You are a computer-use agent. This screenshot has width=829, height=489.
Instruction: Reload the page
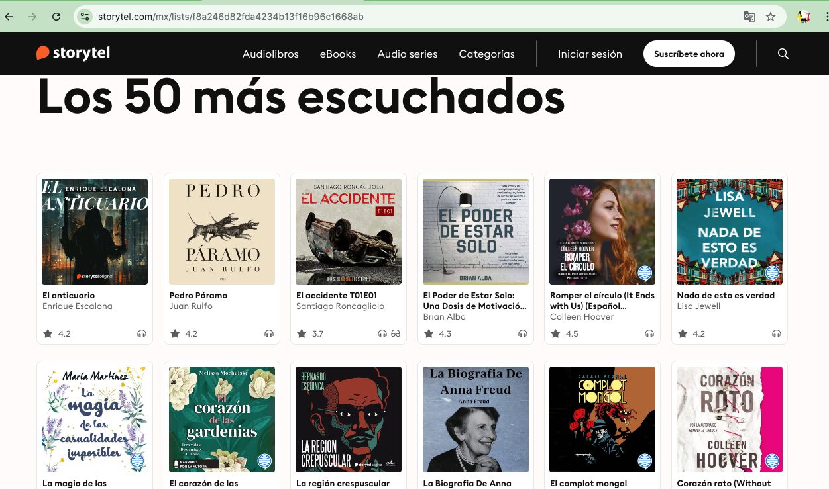coord(56,17)
